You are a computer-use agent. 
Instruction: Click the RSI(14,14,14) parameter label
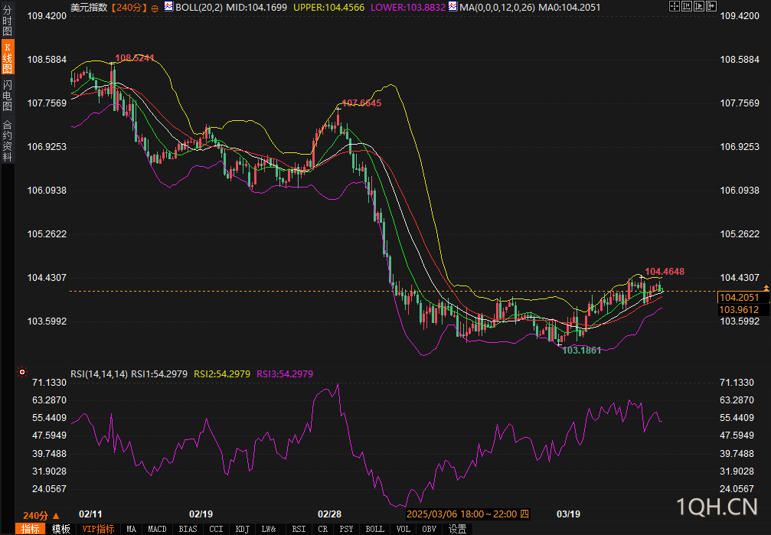click(99, 374)
